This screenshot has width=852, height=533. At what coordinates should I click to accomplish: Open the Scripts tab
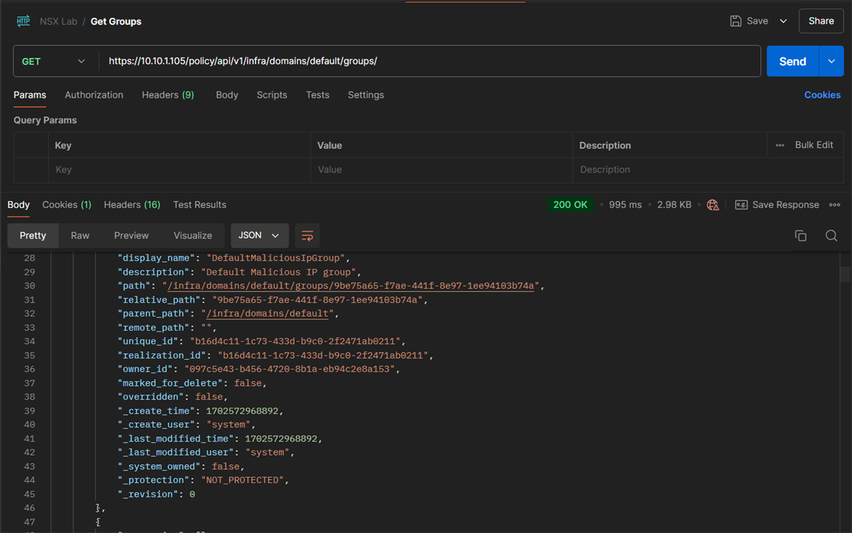(272, 95)
